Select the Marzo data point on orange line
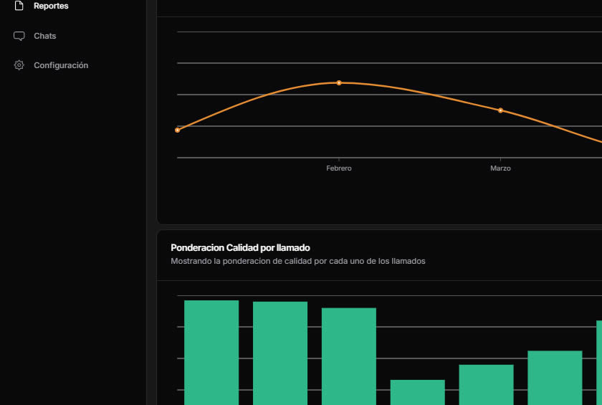The image size is (602, 405). (500, 110)
